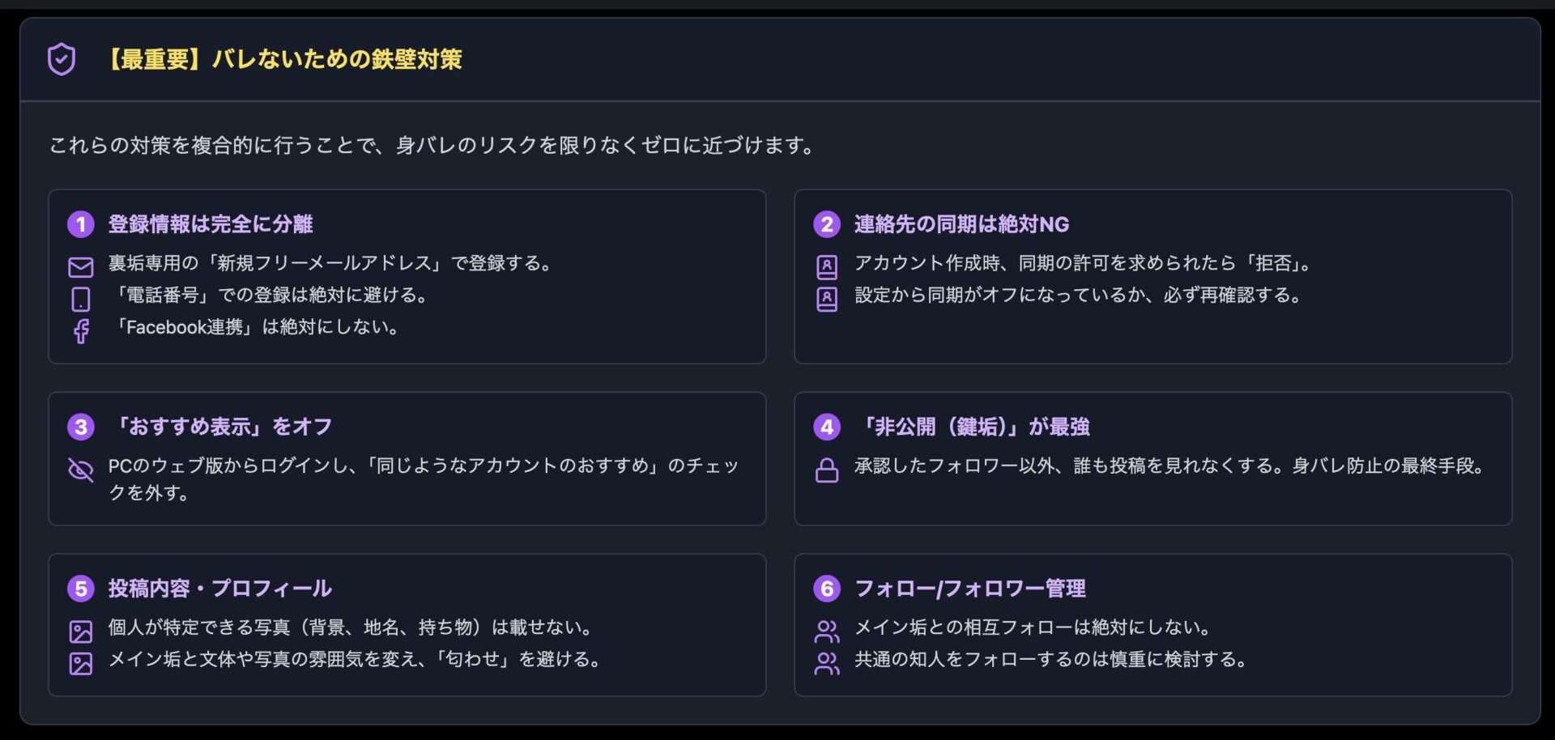Click title 【最重要】バレないための鉄壁対策
This screenshot has height=740, width=1555.
click(x=283, y=60)
